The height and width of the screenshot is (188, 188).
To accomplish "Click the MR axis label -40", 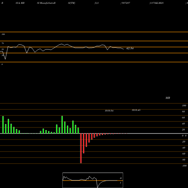I will (183, 148).
